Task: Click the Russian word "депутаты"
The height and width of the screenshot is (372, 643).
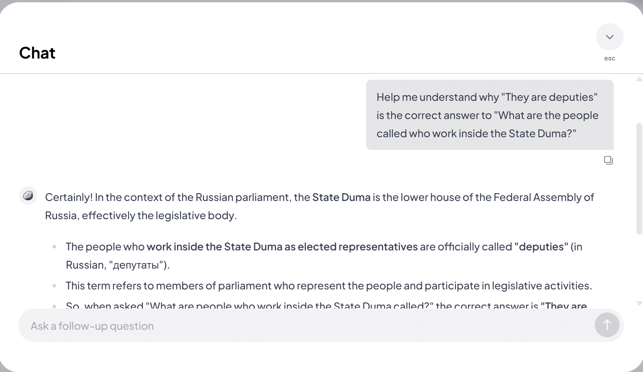Action: tap(136, 265)
